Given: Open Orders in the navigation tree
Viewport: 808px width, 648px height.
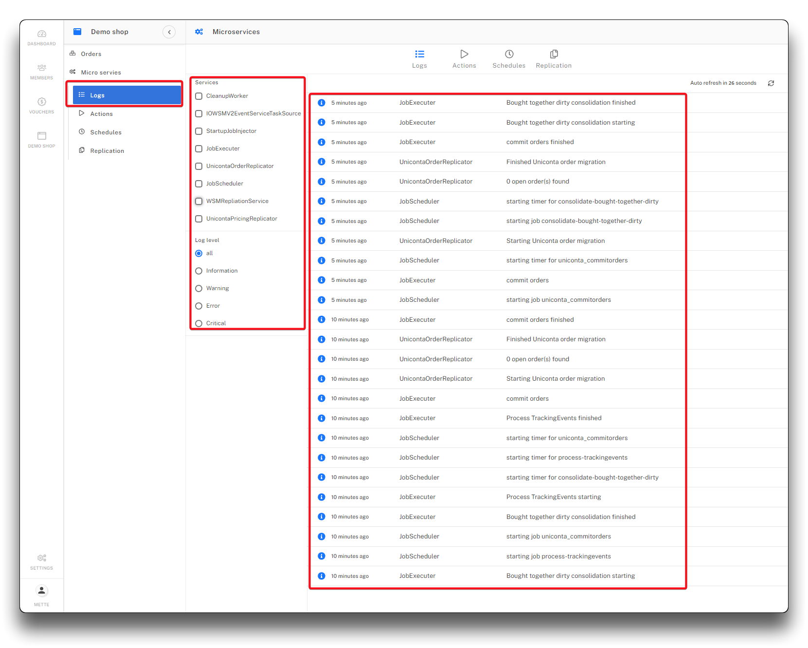Looking at the screenshot, I should click(91, 54).
